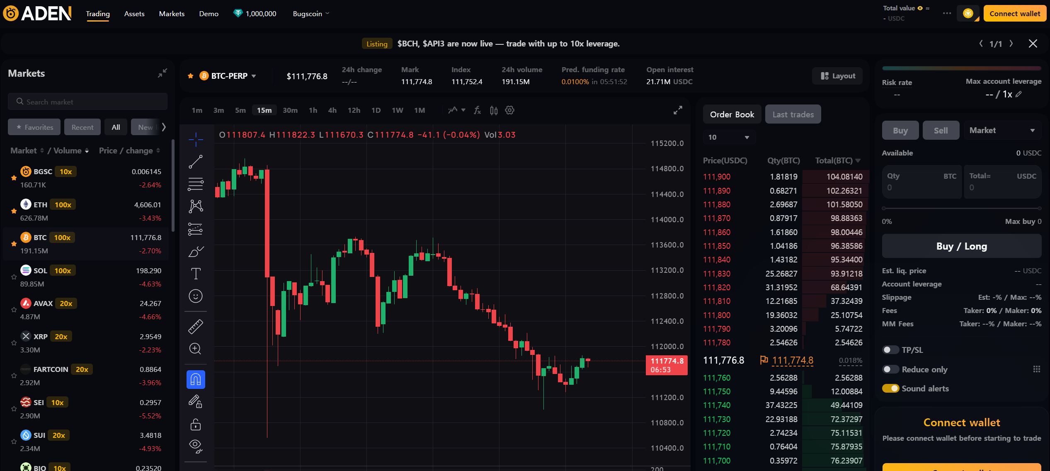Enable Reduce only order option
The image size is (1050, 471).
pos(890,369)
